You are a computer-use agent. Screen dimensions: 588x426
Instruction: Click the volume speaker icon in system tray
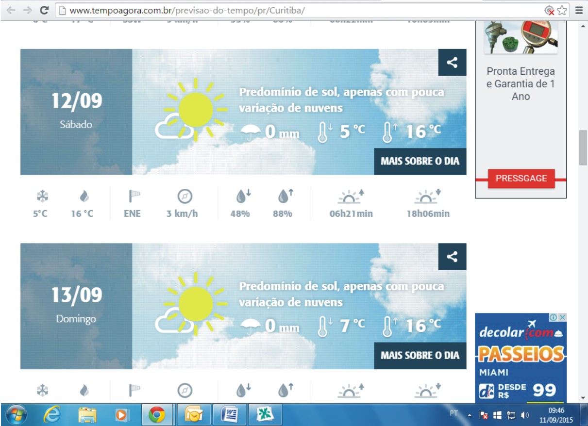pyautogui.click(x=524, y=415)
